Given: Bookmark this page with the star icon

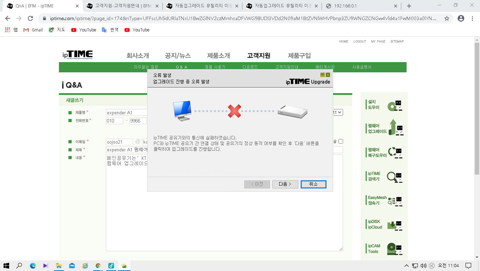Looking at the screenshot, I should [447, 18].
